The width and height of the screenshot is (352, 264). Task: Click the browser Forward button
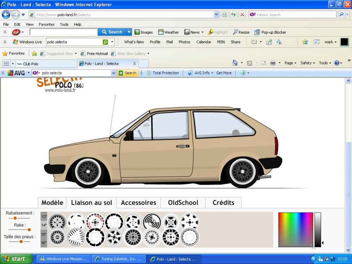pos(15,15)
